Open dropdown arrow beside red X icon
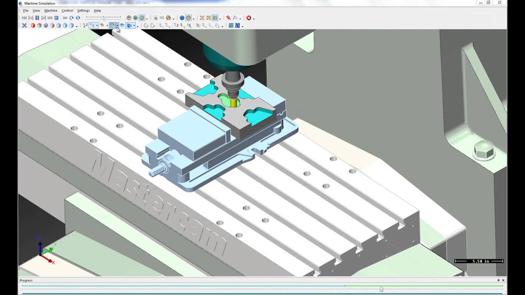 click(254, 19)
